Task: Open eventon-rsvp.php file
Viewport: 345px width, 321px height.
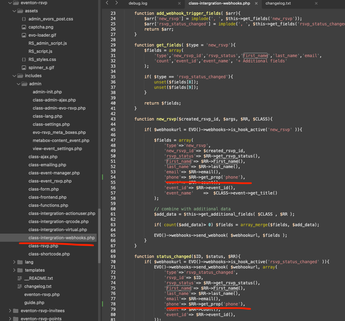Action: (42, 295)
